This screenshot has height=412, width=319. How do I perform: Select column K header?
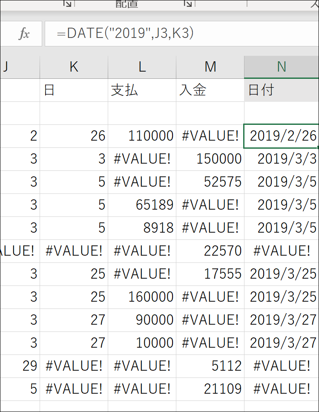pyautogui.click(x=74, y=67)
